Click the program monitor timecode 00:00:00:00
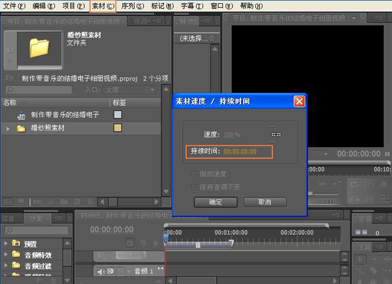The width and height of the screenshot is (392, 284). pos(359,154)
